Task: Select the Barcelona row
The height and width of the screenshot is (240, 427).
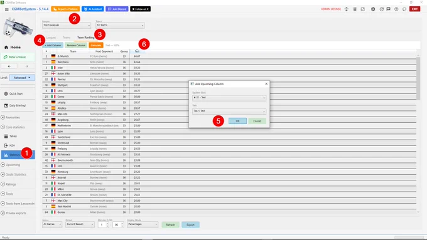Action: click(229, 62)
